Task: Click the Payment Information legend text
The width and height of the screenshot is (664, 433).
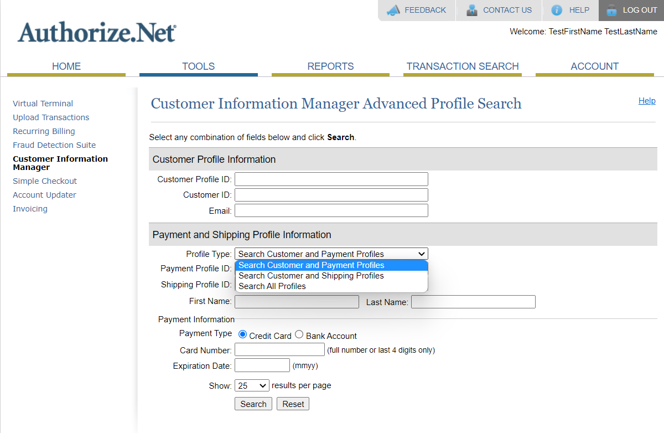Action: coord(196,319)
